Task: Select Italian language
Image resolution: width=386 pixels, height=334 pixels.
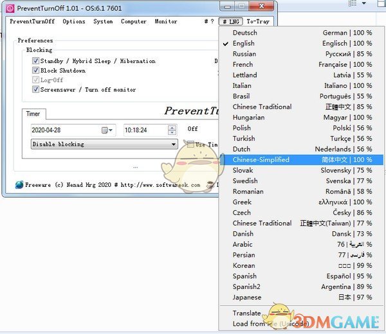Action: point(301,85)
